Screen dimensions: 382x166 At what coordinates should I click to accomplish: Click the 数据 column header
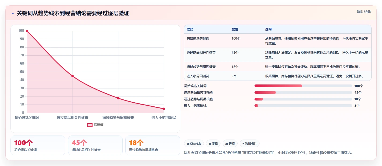(x=235, y=29)
